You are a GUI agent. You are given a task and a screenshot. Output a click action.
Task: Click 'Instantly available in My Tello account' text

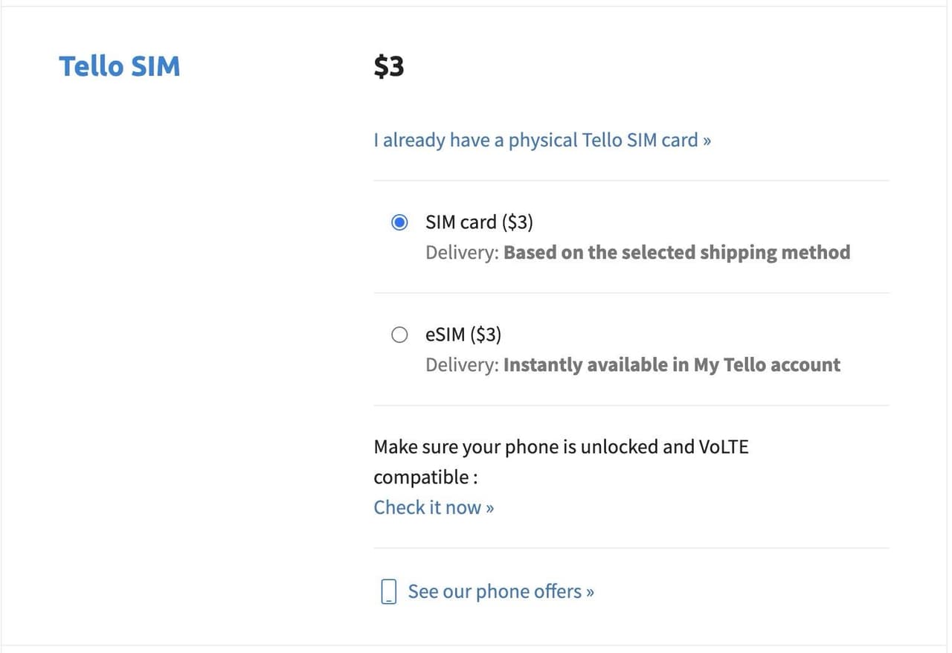pyautogui.click(x=672, y=364)
